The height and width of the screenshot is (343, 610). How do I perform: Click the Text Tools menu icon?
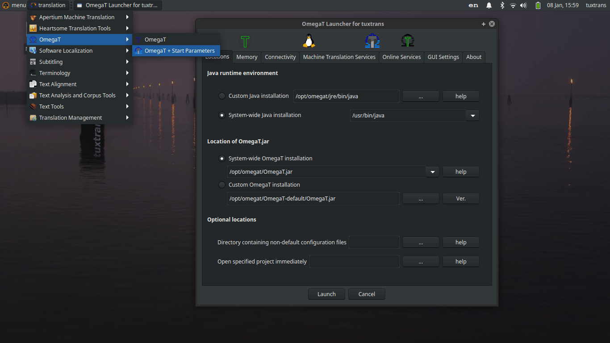(33, 107)
